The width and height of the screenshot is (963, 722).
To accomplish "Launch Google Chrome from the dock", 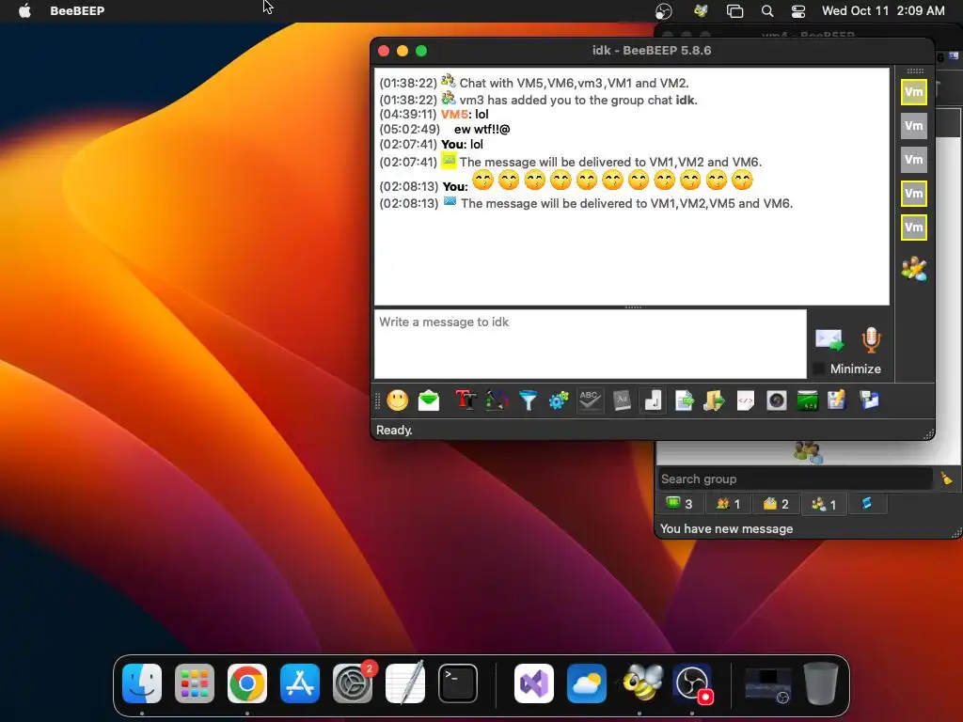I will pyautogui.click(x=247, y=683).
